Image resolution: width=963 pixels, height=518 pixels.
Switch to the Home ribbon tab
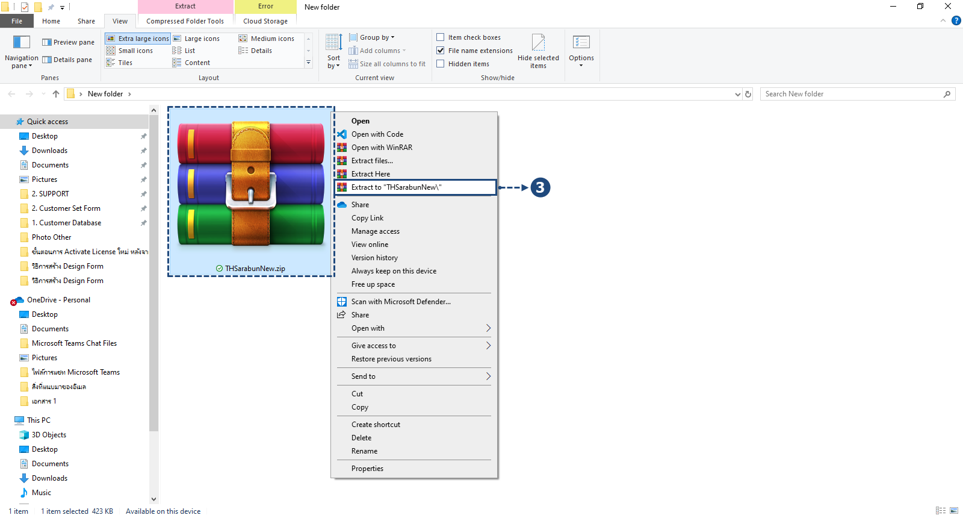tap(51, 21)
